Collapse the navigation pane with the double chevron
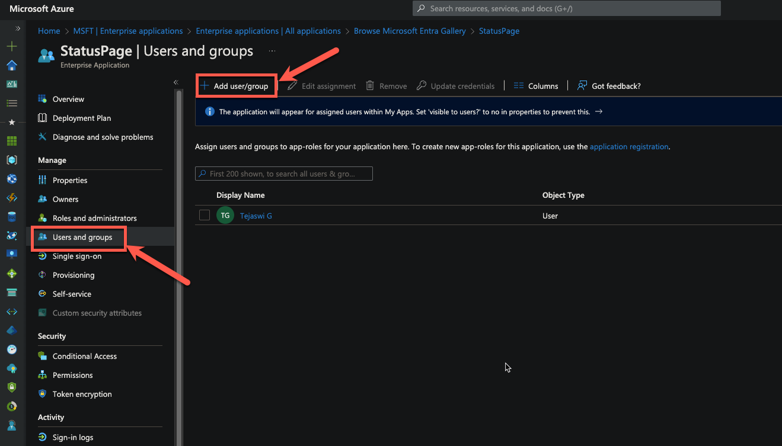The width and height of the screenshot is (782, 446). coord(175,82)
